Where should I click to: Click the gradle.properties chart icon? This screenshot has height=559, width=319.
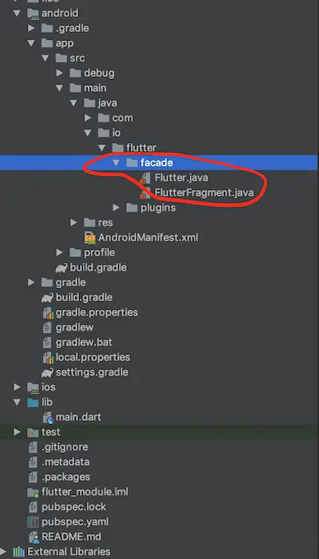tap(48, 312)
